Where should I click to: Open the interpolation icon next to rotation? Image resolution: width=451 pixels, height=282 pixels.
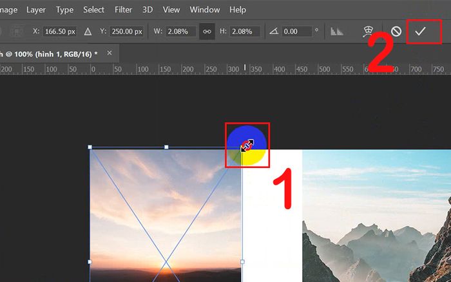(x=336, y=32)
